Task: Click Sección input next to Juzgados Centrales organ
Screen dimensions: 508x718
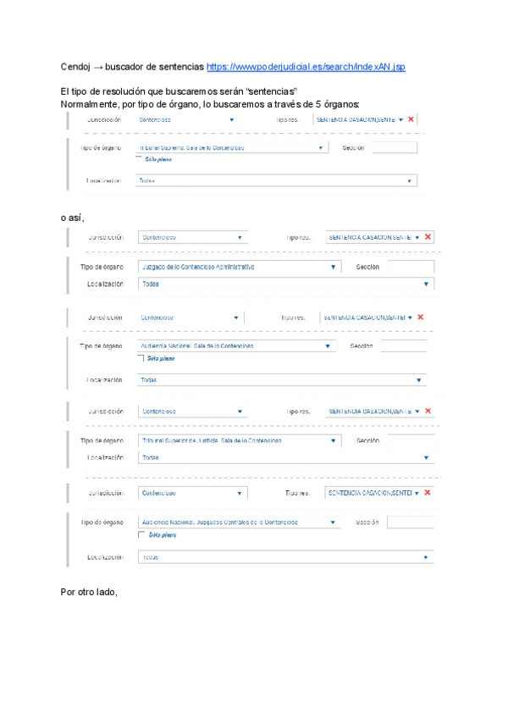Action: coord(410,522)
